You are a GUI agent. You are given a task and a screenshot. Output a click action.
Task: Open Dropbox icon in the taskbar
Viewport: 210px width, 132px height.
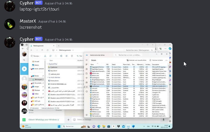pos(119,126)
